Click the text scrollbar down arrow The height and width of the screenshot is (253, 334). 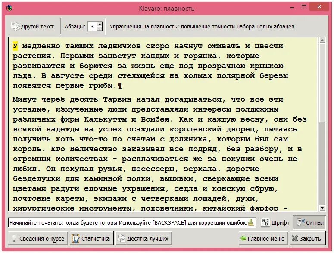pyautogui.click(x=322, y=208)
